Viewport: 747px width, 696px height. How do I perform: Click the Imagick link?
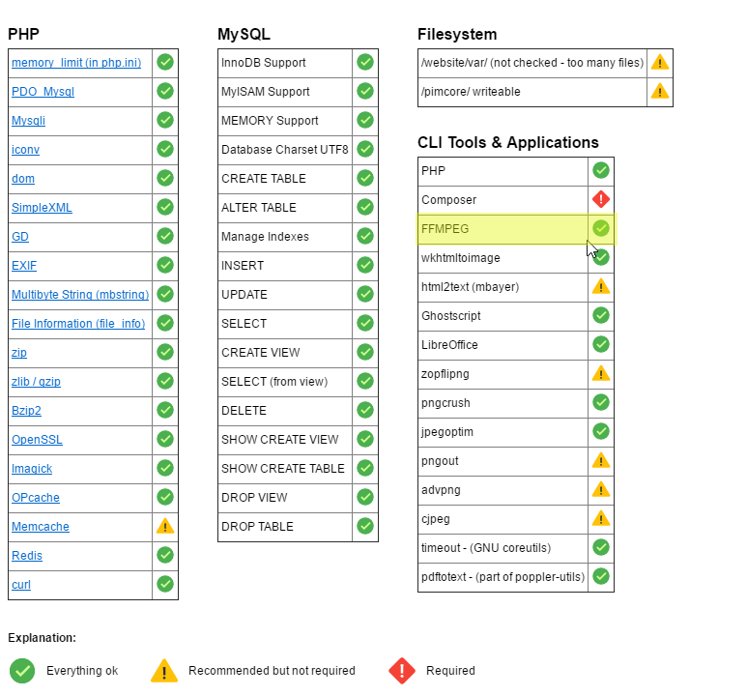click(x=32, y=469)
